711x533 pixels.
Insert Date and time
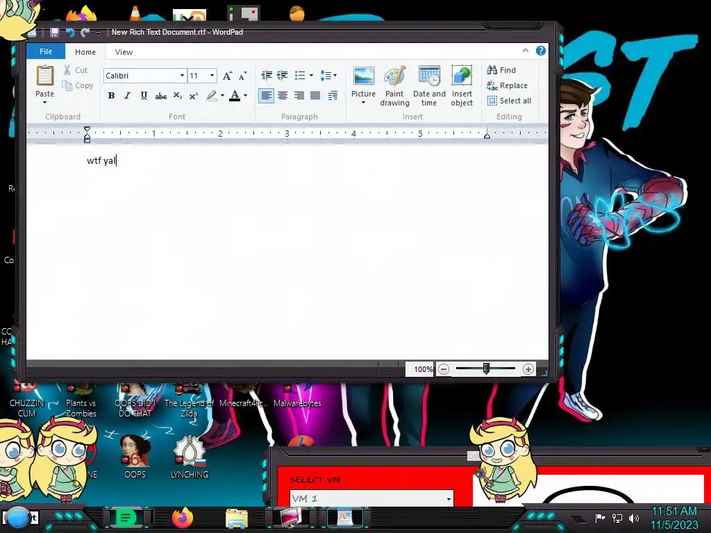[429, 85]
